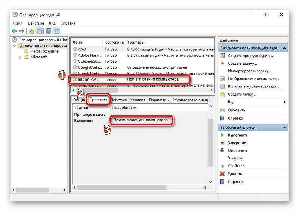Click the show/hide action pane toolbar icon
Viewport: 299px width, 211px height.
56,31
